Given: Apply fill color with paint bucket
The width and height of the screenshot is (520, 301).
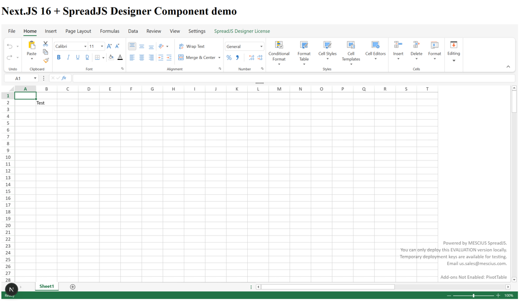Looking at the screenshot, I should click(111, 57).
